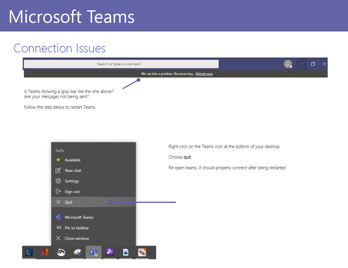Set status via the Available menu entry
The height and width of the screenshot is (268, 348).
point(93,160)
